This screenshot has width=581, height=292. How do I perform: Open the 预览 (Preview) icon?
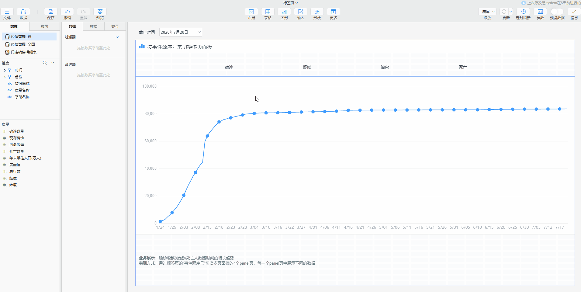click(100, 12)
